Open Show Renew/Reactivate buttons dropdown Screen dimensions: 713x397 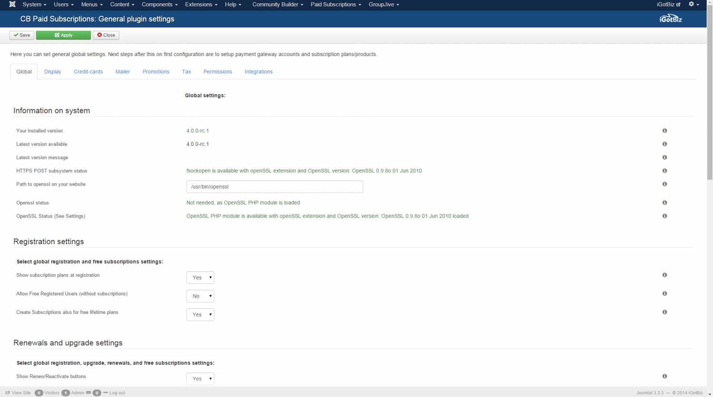coord(200,378)
